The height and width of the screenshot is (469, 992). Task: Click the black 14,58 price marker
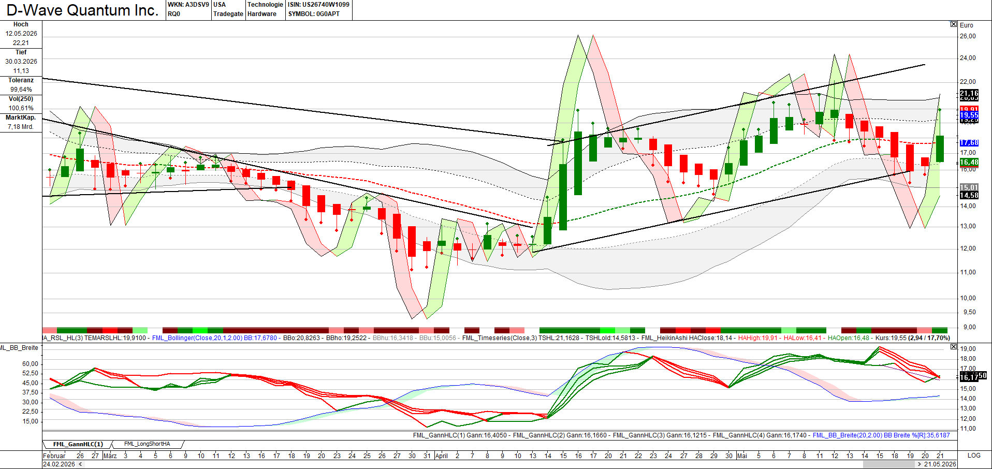969,195
